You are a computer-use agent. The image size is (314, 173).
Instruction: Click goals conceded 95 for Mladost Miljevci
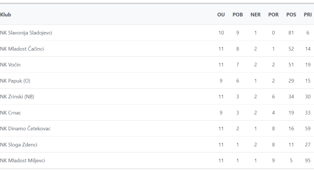(308, 160)
